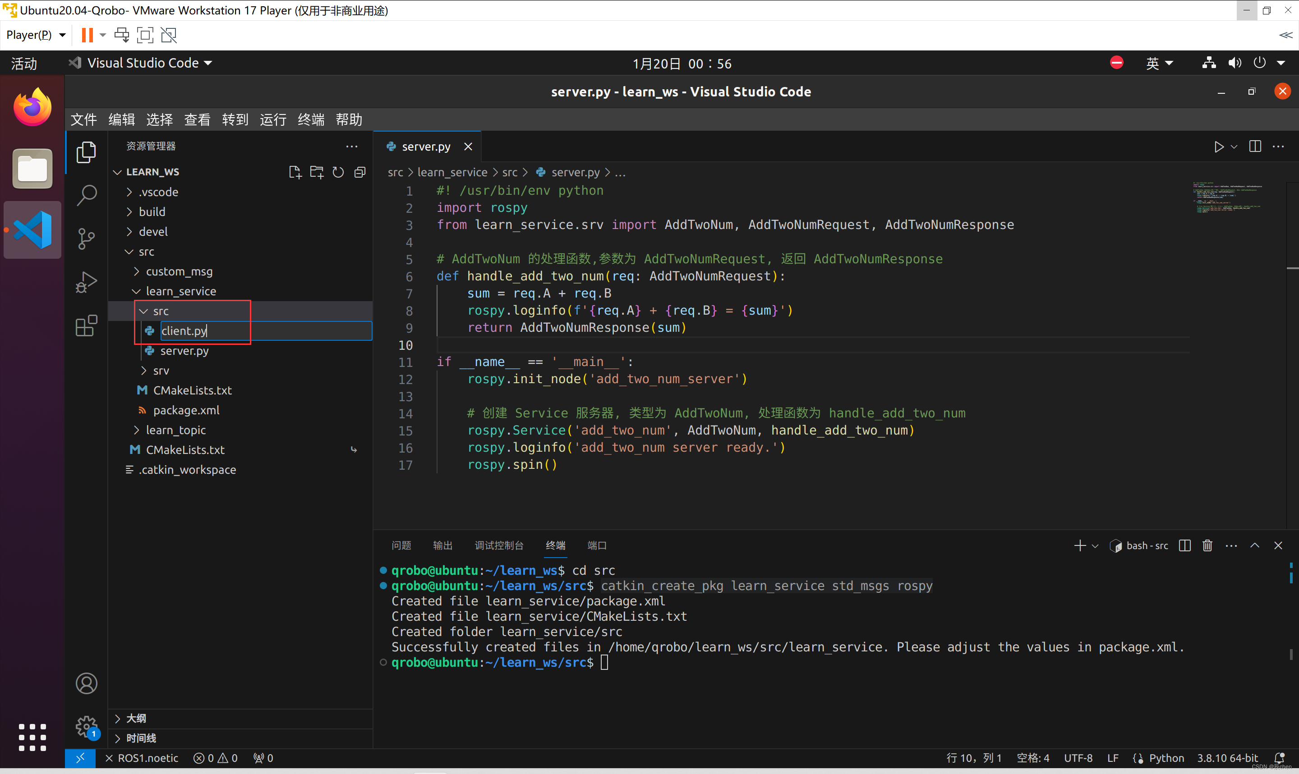Click errors and warnings count in status bar
This screenshot has height=774, width=1299.
(x=216, y=758)
